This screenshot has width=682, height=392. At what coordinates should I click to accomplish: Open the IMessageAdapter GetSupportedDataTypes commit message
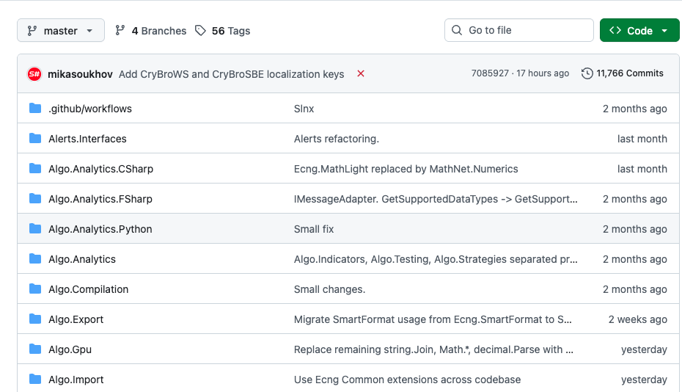[436, 199]
